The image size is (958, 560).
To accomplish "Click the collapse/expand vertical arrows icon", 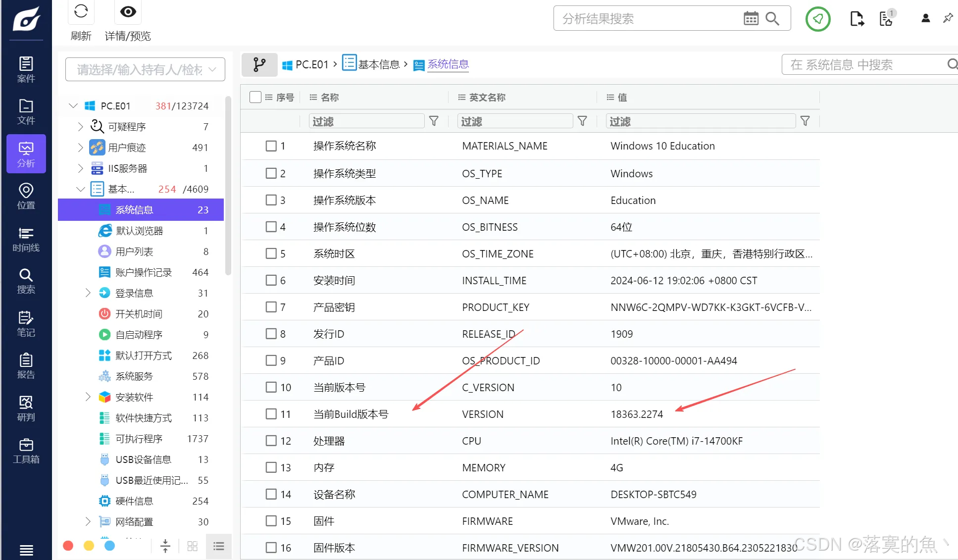I will 165,546.
